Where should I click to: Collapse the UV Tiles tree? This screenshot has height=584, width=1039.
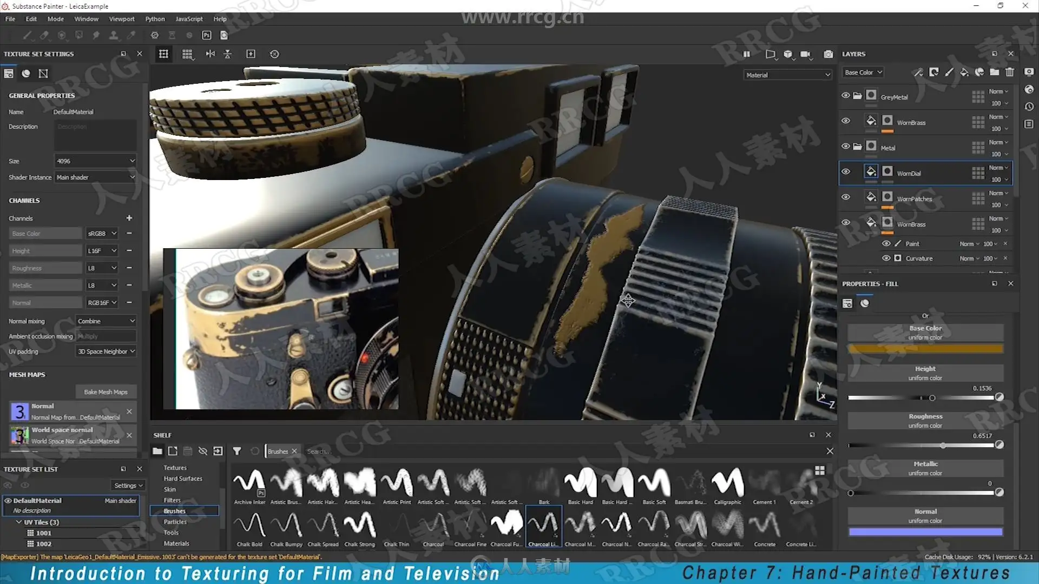click(19, 522)
